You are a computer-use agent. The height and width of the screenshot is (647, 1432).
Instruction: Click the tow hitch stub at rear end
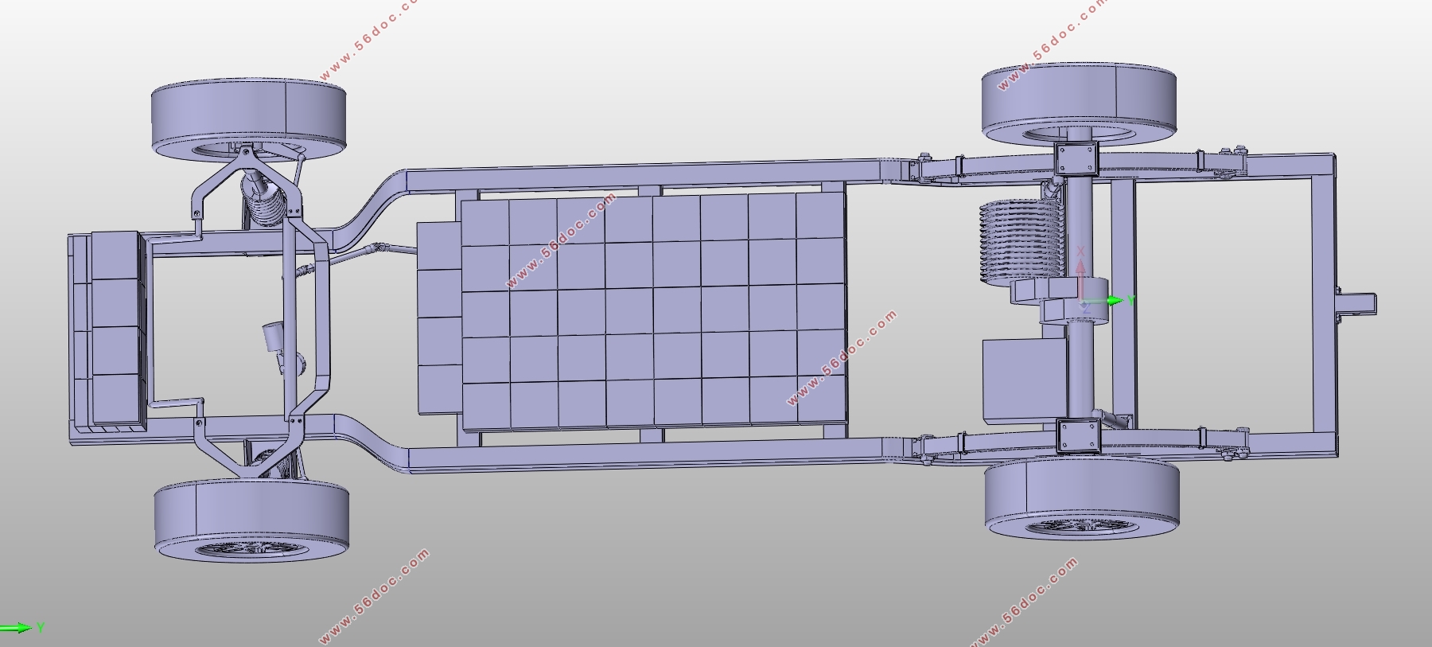pos(1357,305)
